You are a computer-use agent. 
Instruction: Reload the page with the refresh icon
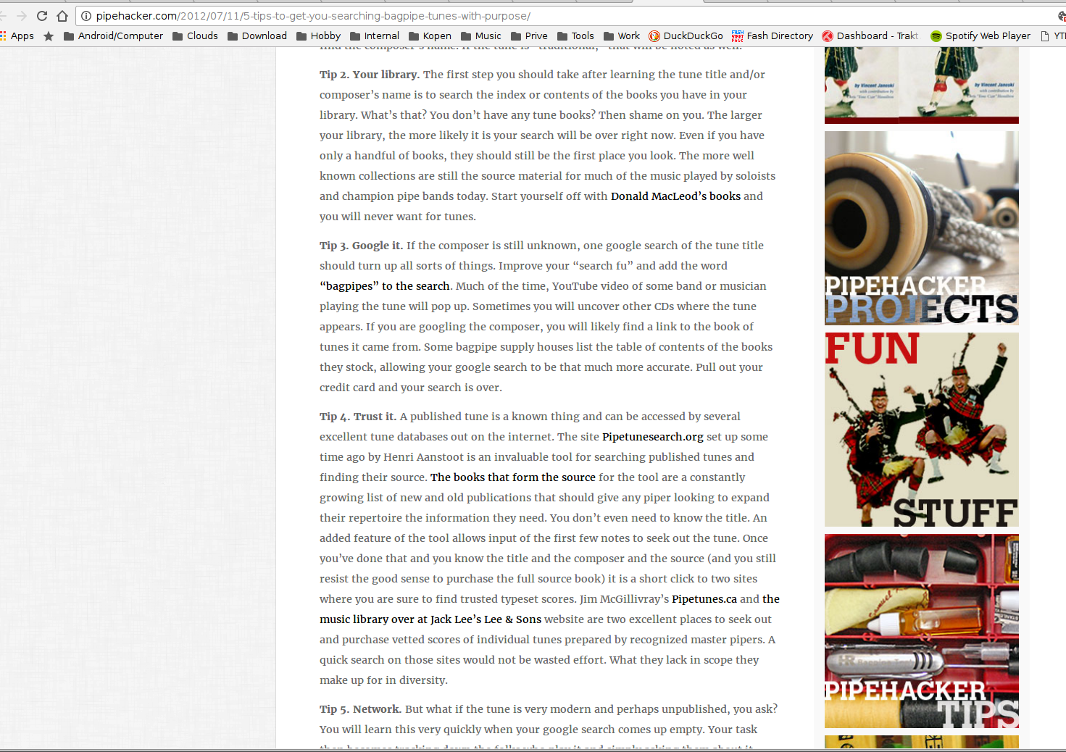click(x=42, y=16)
